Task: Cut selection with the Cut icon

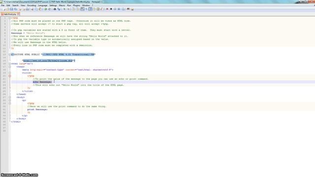Action: pyautogui.click(x=32, y=9)
